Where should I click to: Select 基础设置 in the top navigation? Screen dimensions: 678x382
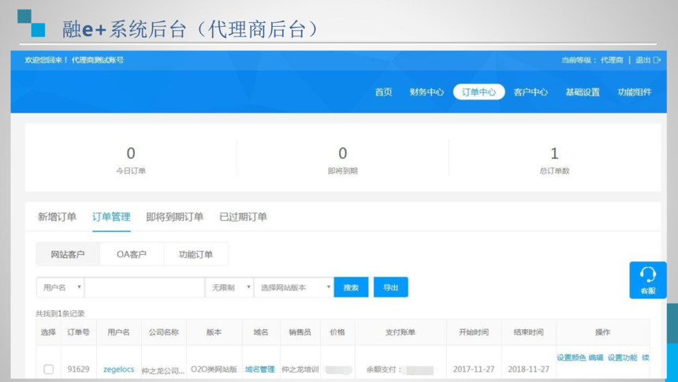point(583,92)
